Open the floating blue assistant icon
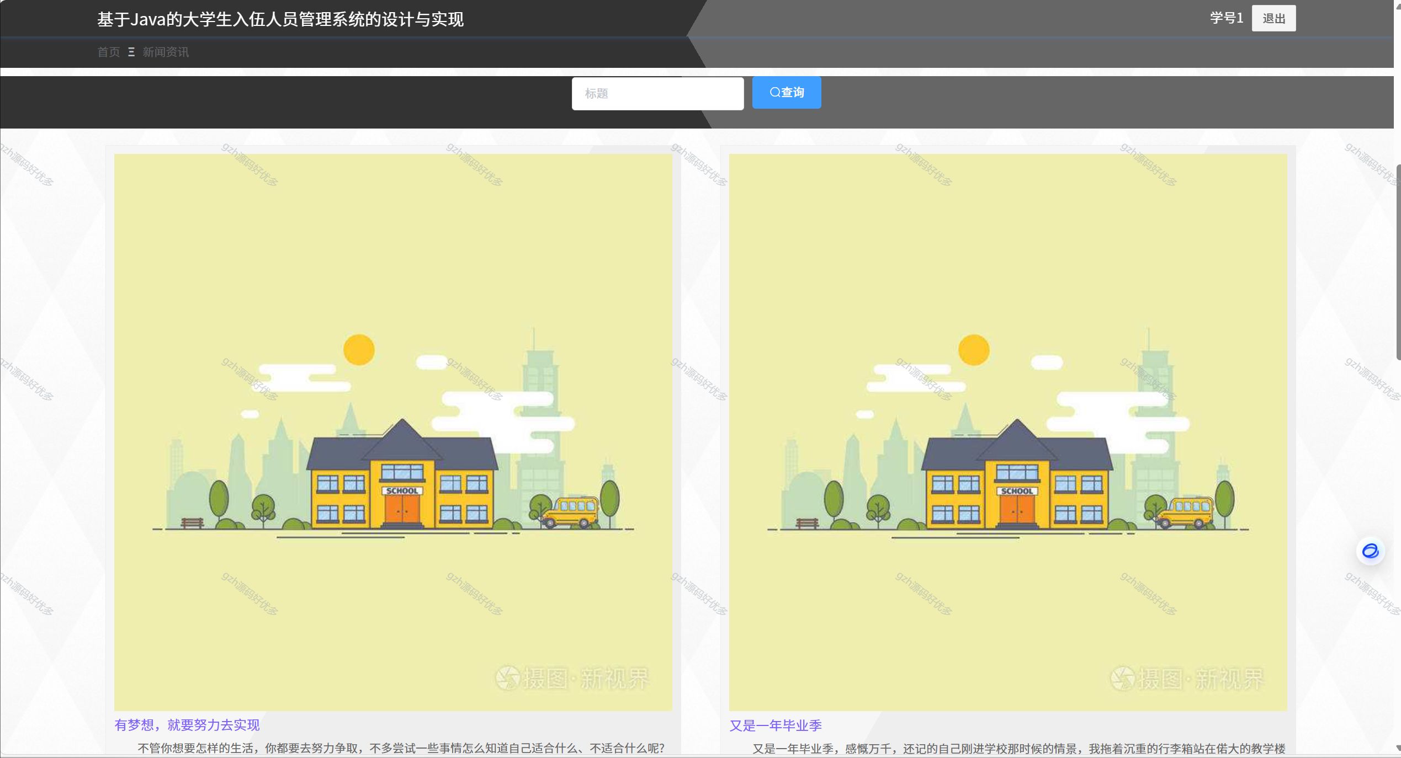This screenshot has height=758, width=1401. (x=1370, y=551)
